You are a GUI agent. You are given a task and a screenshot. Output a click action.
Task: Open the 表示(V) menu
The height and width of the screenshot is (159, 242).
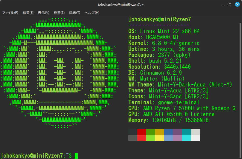44,13
